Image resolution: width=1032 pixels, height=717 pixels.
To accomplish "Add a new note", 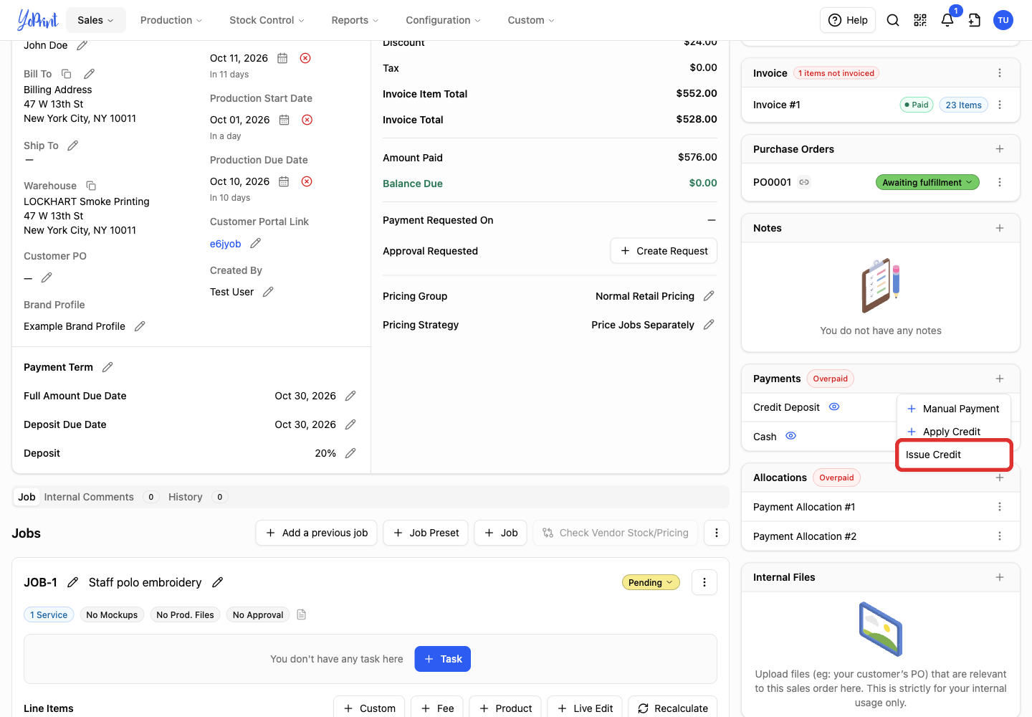I will [x=1000, y=228].
